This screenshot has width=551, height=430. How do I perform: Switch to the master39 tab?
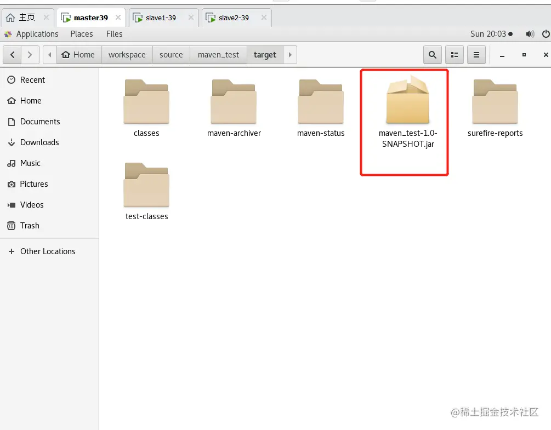[90, 18]
